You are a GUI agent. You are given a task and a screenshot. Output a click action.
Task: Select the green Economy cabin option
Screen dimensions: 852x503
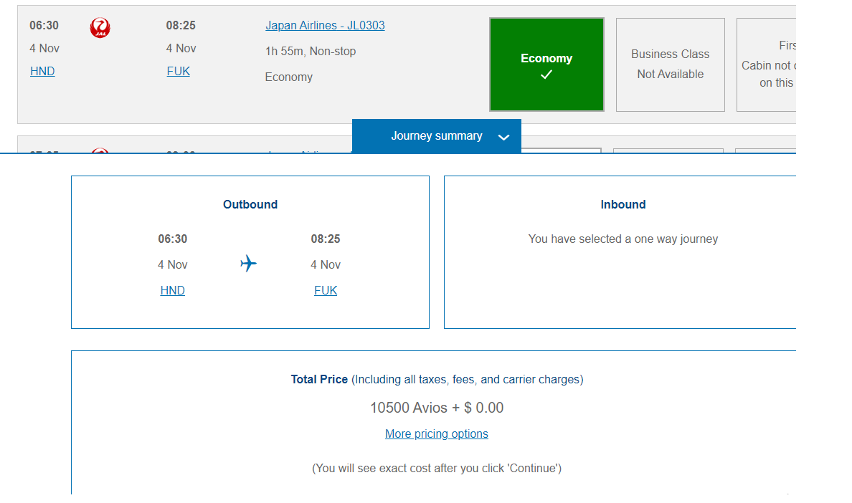coord(546,64)
